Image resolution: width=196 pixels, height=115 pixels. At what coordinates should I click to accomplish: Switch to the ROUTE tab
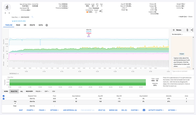[32, 25]
